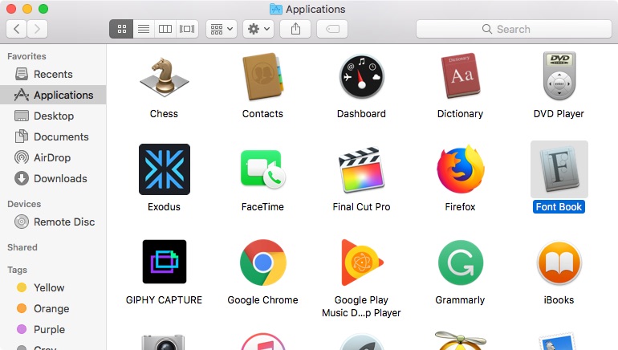
Task: Click the FaceTime app icon
Action: point(263,169)
